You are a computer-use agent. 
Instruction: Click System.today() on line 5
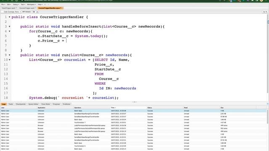pos(91,36)
